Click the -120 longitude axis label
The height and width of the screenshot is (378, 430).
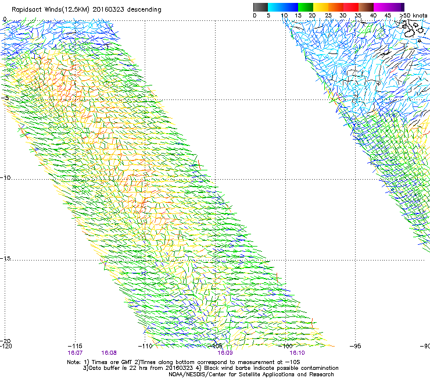[x=6, y=346]
